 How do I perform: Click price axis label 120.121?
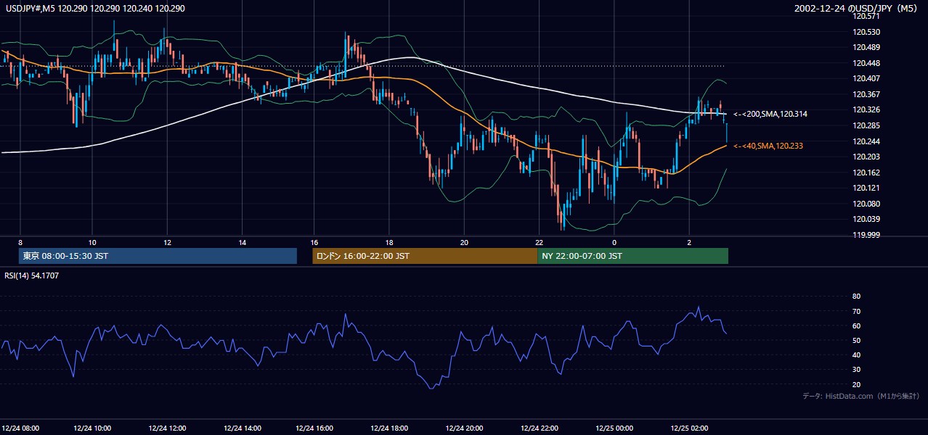click(868, 188)
